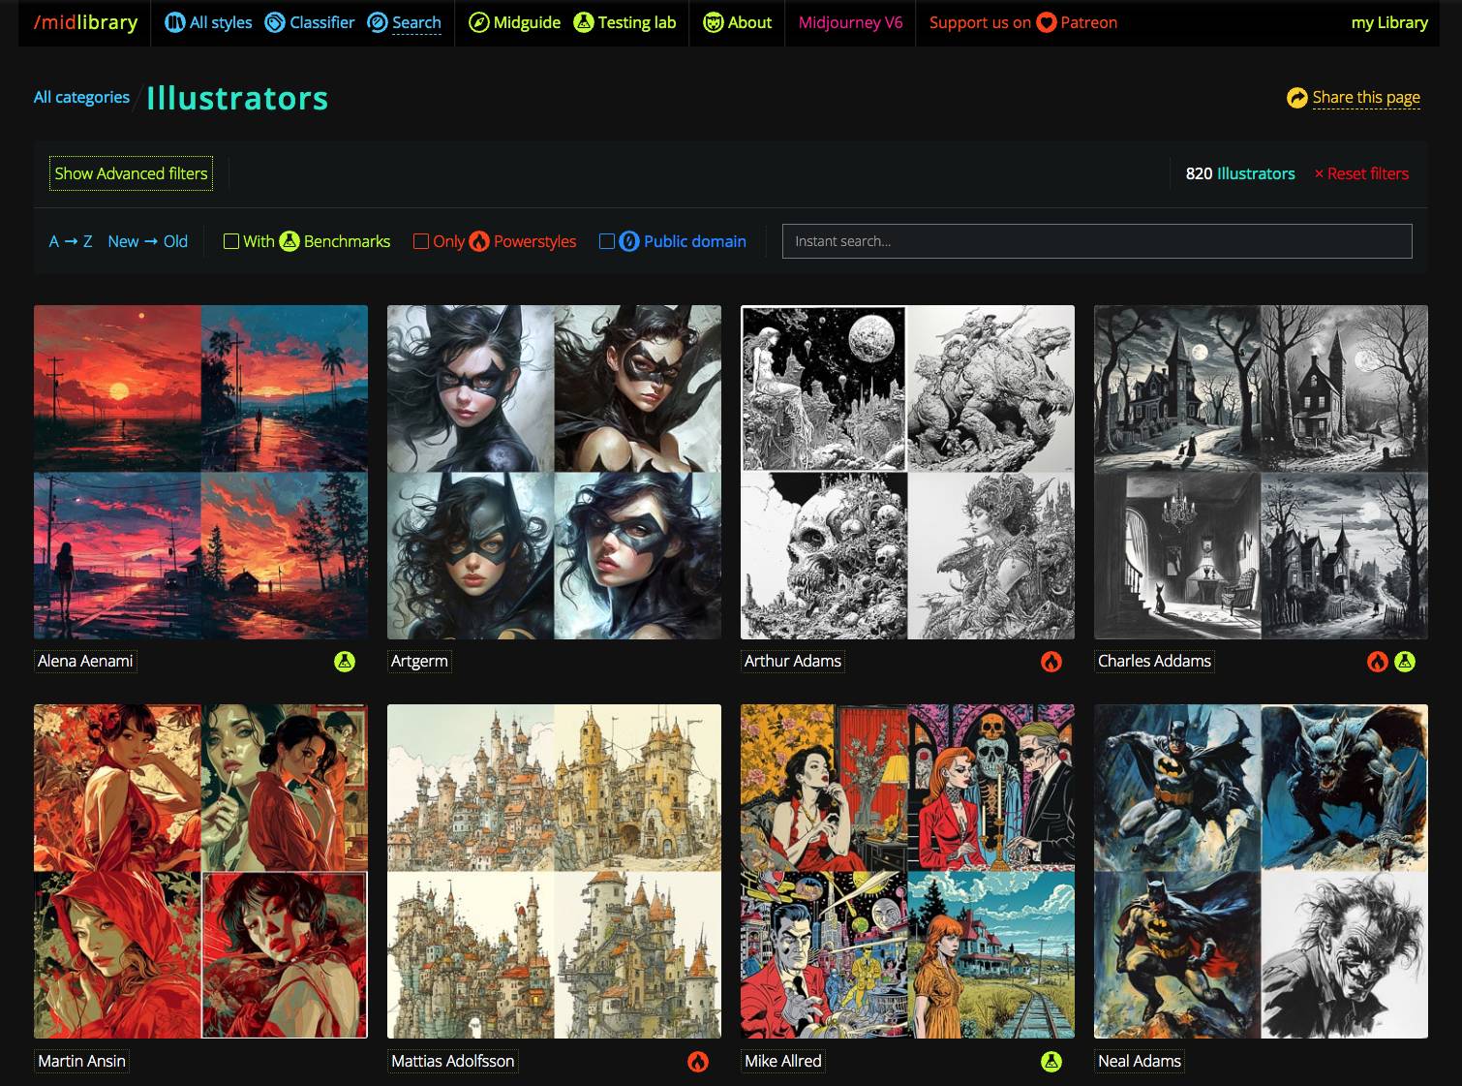Click flask badge on Mike Allred card
This screenshot has height=1086, width=1462.
click(x=1051, y=1062)
